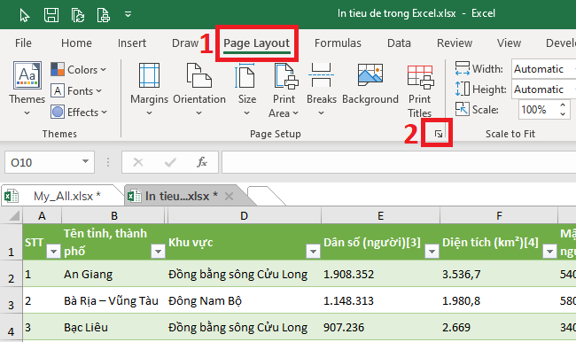576x342 pixels.
Task: Switch to the Draw ribbon tab
Action: tap(185, 43)
